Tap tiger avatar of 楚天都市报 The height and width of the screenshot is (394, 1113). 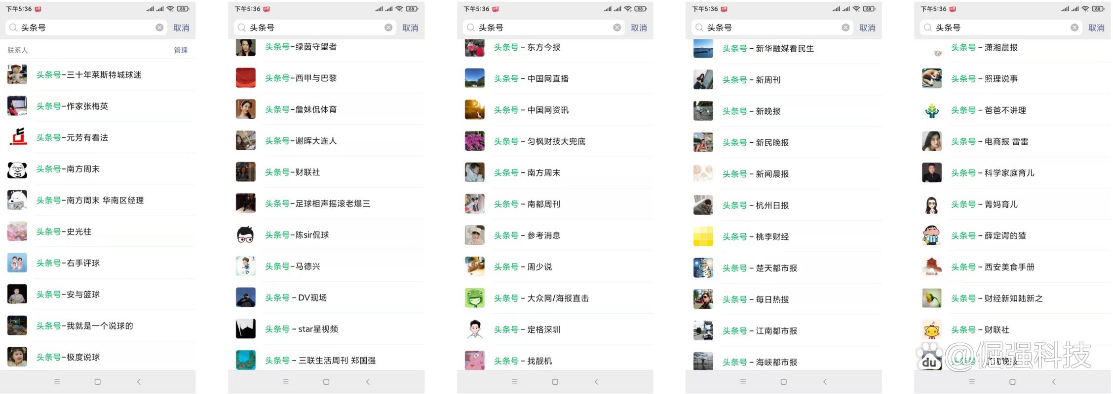[x=703, y=268]
